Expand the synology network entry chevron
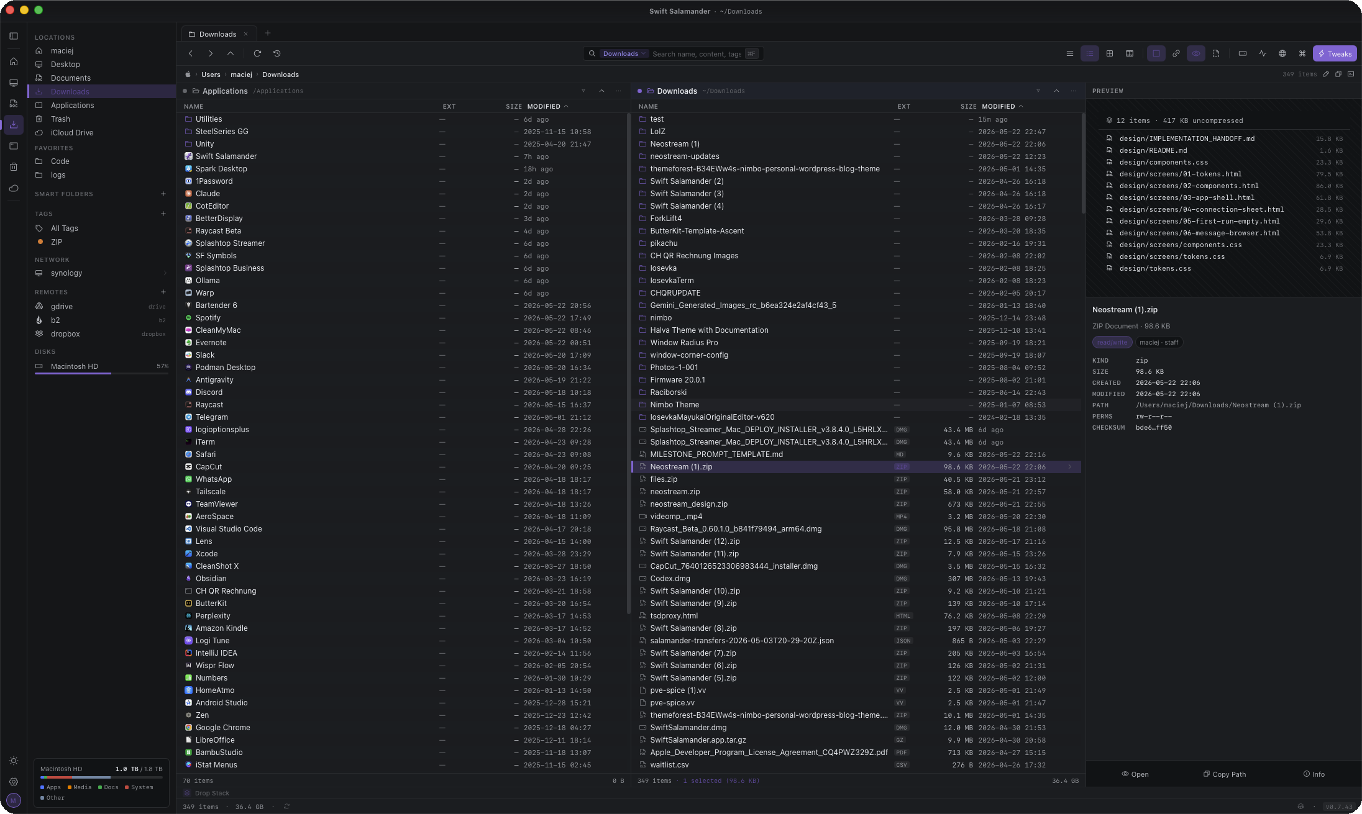 (165, 273)
